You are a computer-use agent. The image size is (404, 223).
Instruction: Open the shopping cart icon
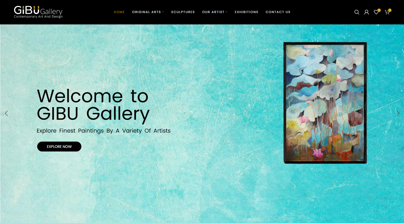coord(387,12)
